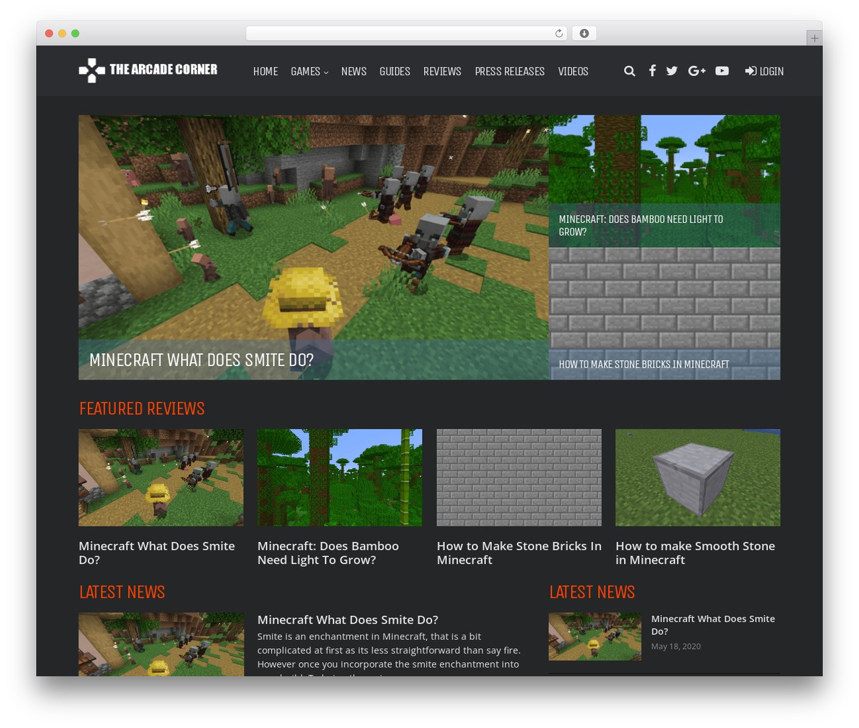Go to the Home menu item
Image resolution: width=859 pixels, height=728 pixels.
click(265, 71)
